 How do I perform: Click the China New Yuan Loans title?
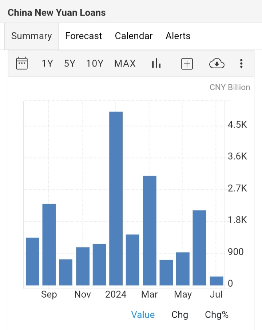coord(57,12)
